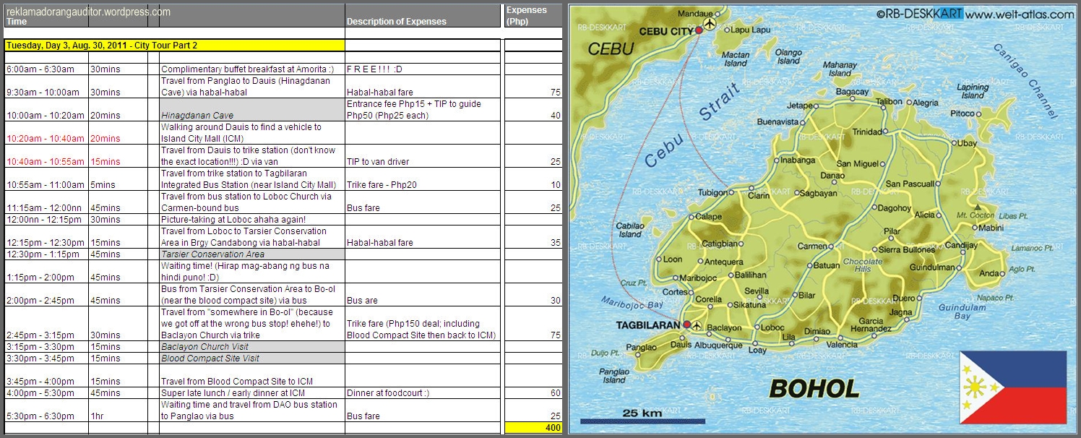Open the reklamadorangauditor.wordpress.com link
The image size is (1081, 438).
point(88,12)
